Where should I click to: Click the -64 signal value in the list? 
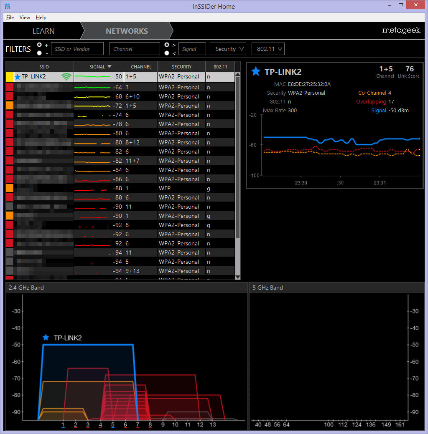(117, 87)
